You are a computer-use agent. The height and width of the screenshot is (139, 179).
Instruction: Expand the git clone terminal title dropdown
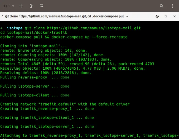click(x=127, y=17)
